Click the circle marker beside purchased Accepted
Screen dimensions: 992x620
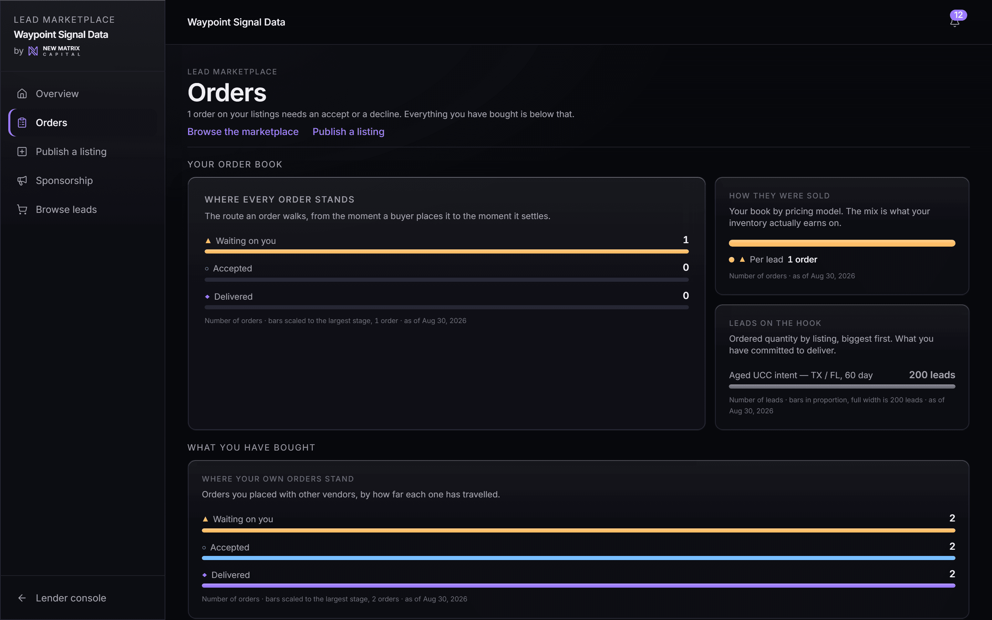pyautogui.click(x=204, y=547)
